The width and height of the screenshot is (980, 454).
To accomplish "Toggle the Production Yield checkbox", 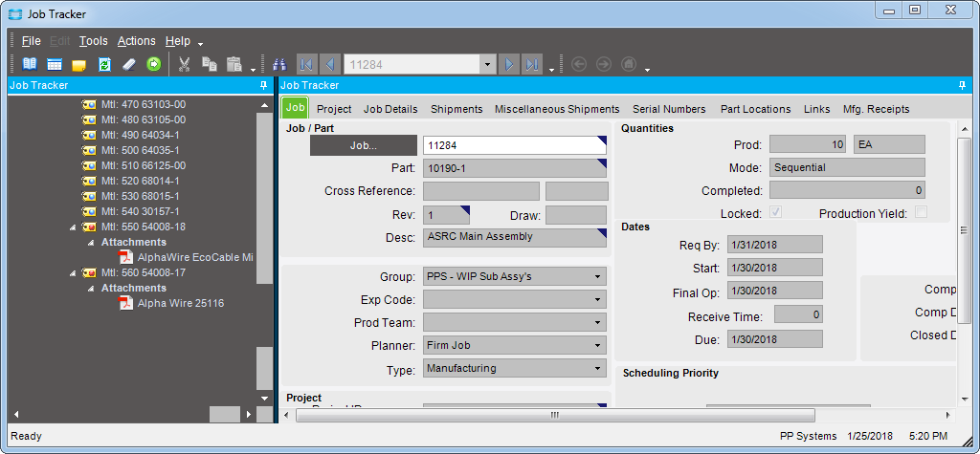I will (921, 213).
